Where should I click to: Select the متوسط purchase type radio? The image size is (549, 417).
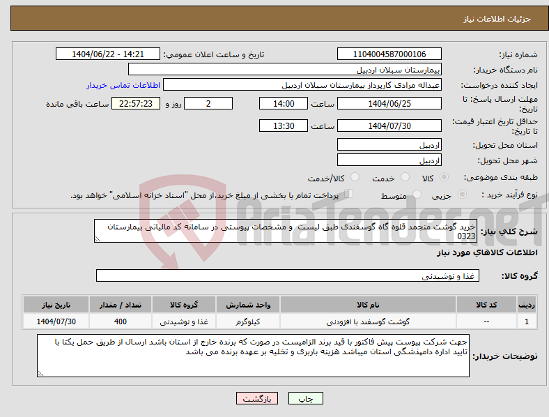(x=417, y=194)
